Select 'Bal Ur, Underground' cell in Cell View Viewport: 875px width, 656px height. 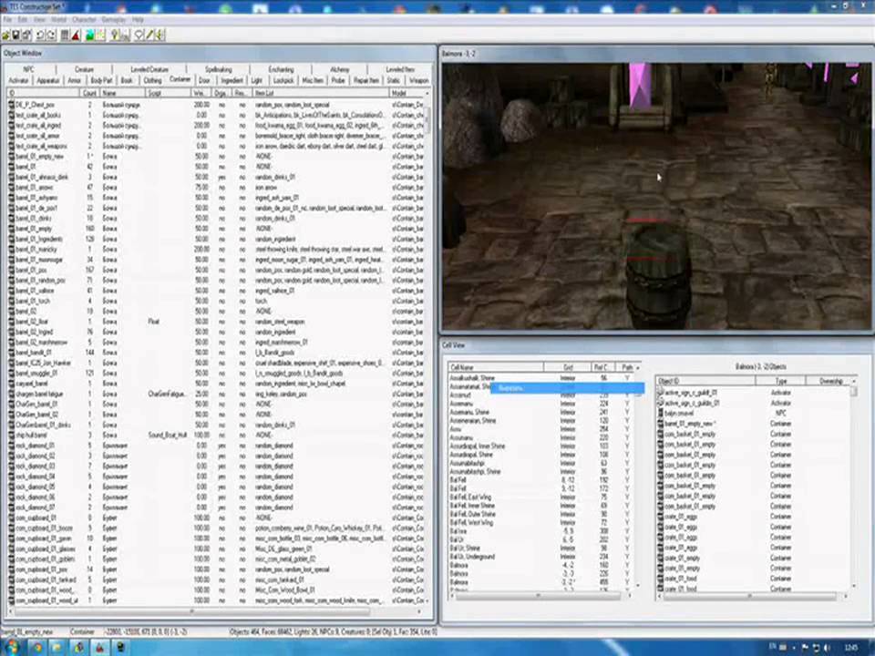541,557
